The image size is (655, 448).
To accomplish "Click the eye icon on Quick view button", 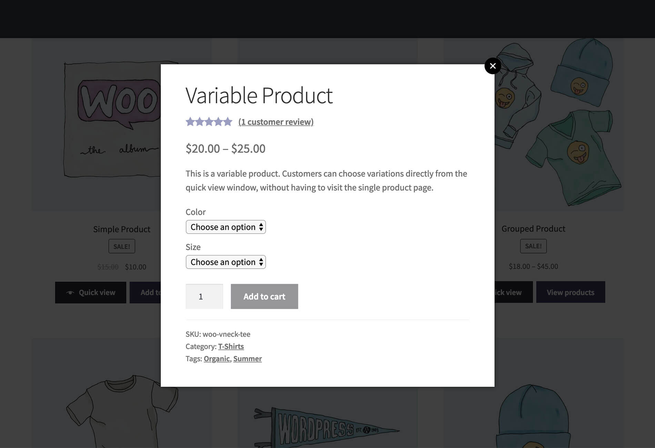I will [70, 293].
